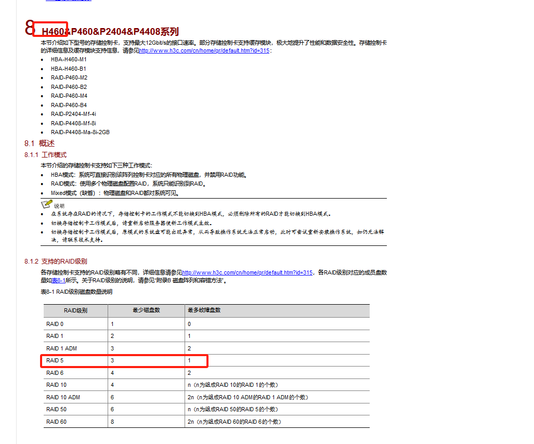
Task: Click the 8.1.2 支持的RAID级别 heading
Action: [x=56, y=262]
